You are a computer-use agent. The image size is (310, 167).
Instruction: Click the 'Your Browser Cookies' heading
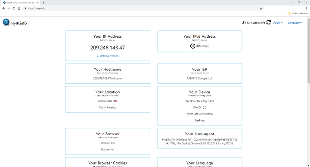click(x=108, y=163)
